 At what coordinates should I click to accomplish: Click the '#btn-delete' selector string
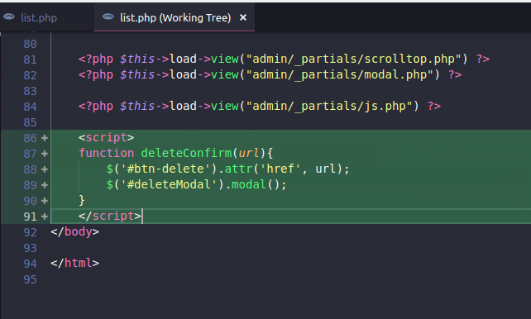coord(165,169)
